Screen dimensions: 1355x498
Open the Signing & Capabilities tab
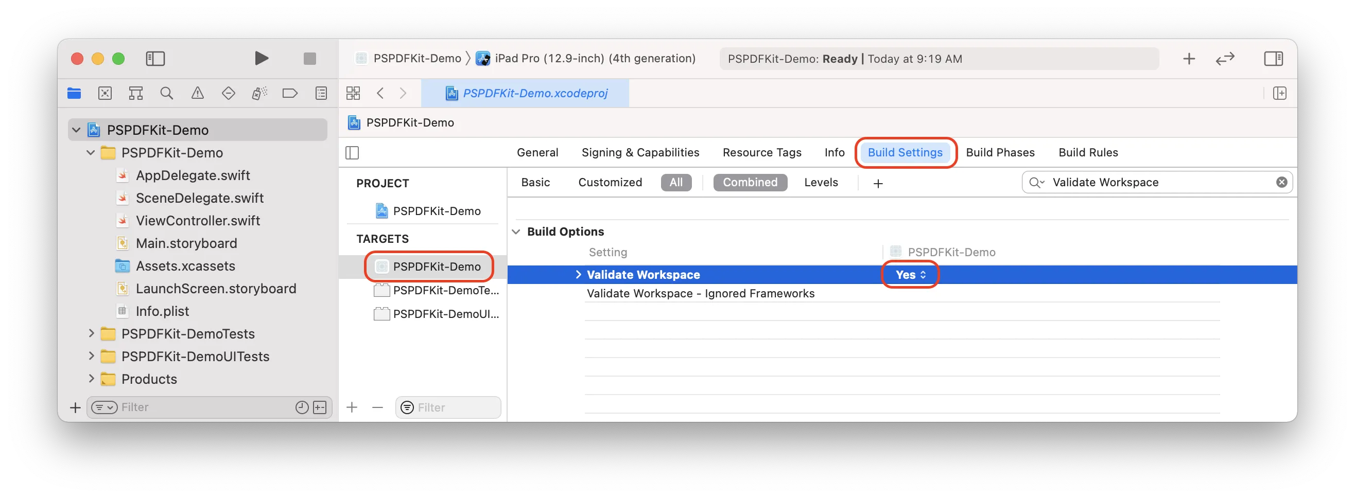[640, 152]
